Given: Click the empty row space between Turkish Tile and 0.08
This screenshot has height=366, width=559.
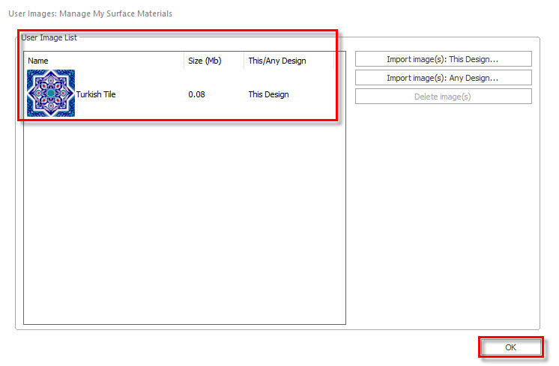Looking at the screenshot, I should pos(150,94).
